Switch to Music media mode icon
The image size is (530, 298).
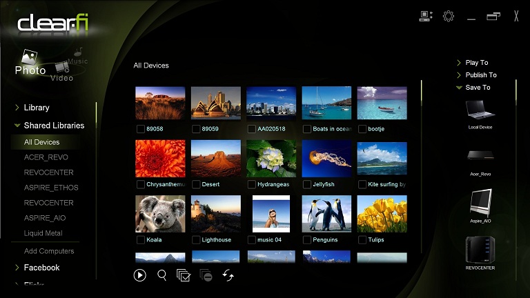point(78,52)
